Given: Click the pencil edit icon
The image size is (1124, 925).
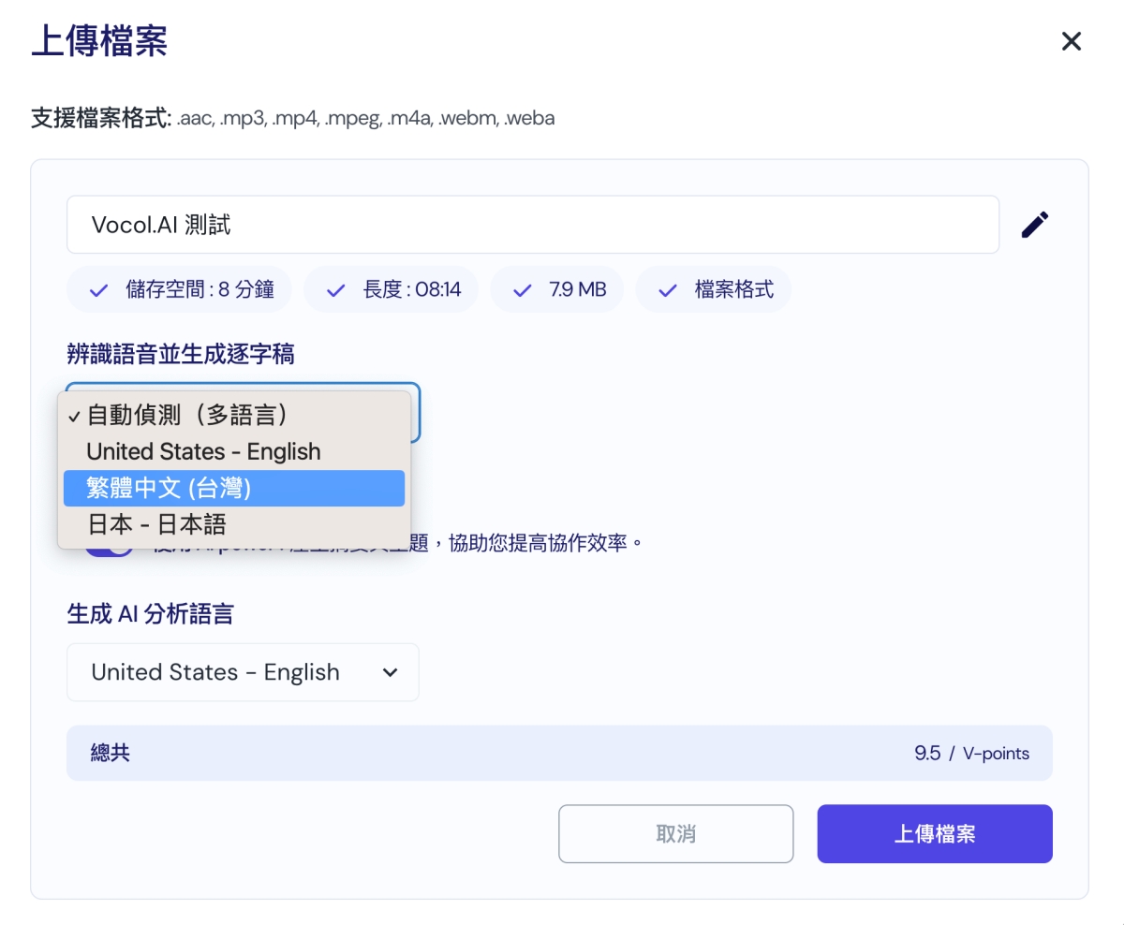Looking at the screenshot, I should click(1034, 225).
